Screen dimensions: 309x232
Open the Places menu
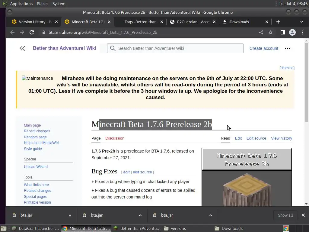coord(42,4)
